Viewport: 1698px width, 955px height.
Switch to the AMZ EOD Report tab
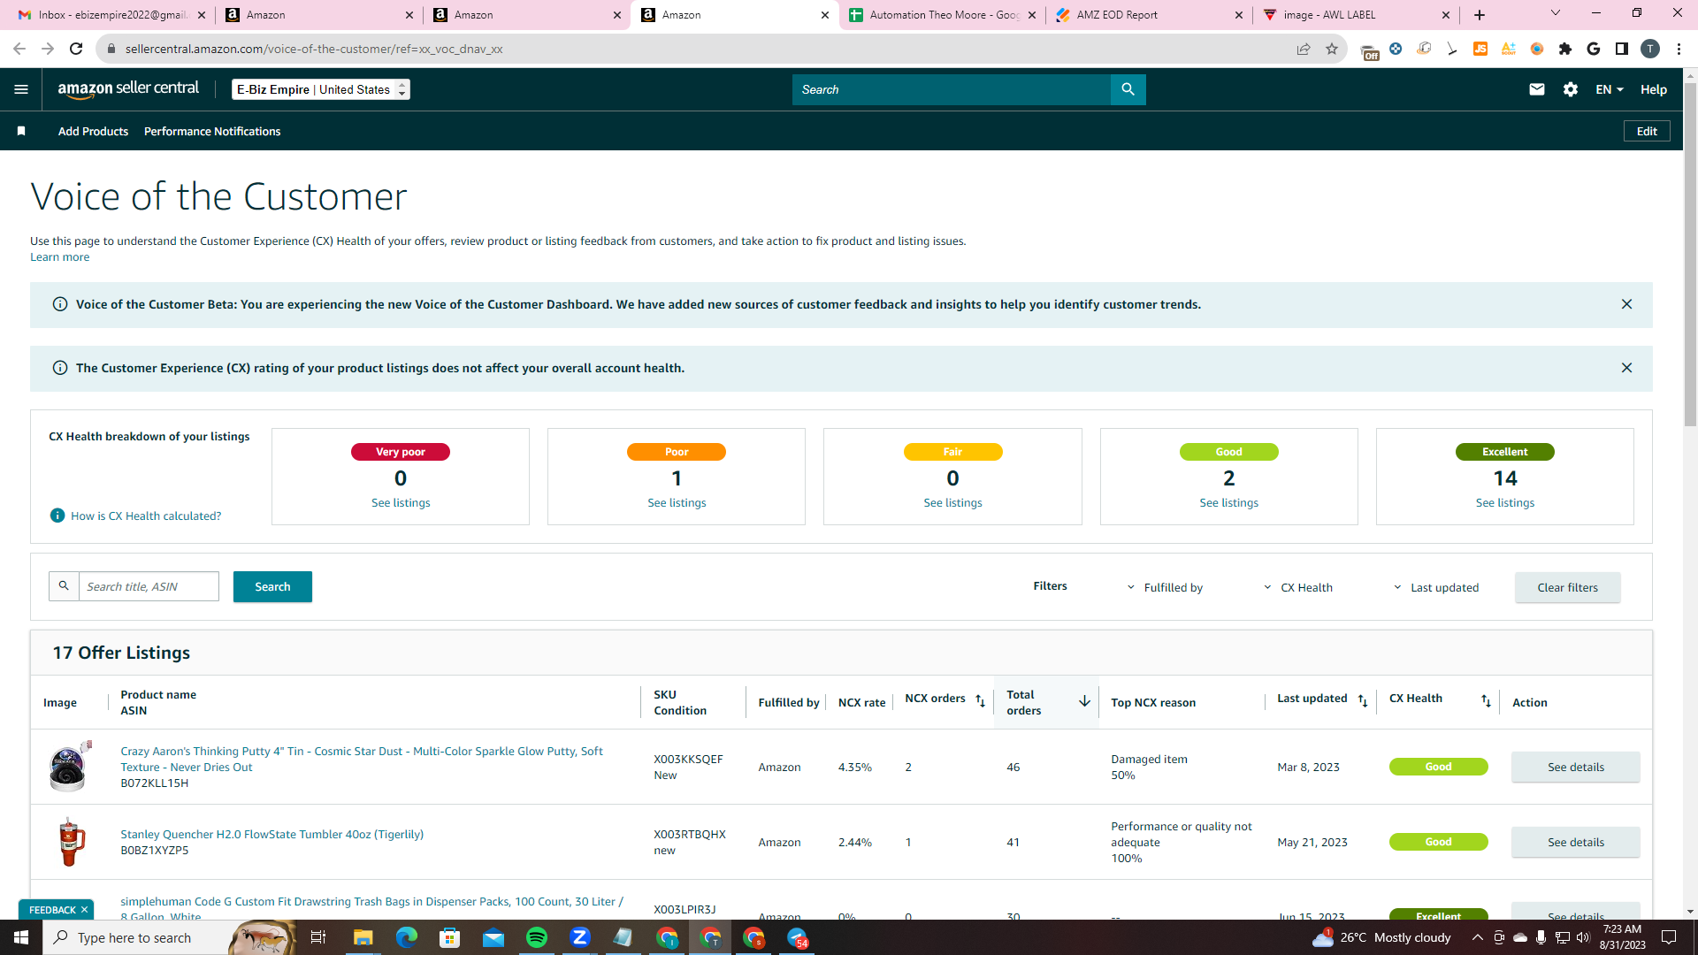click(1149, 15)
